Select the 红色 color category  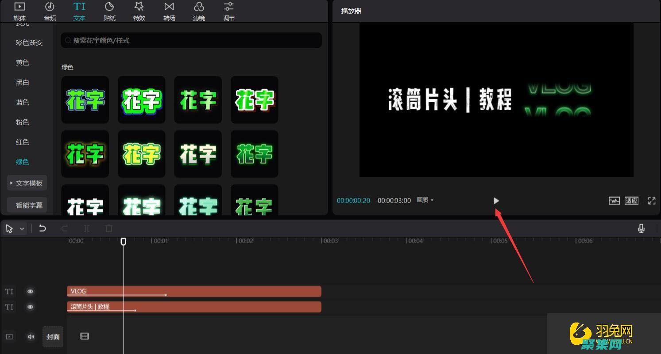point(23,142)
